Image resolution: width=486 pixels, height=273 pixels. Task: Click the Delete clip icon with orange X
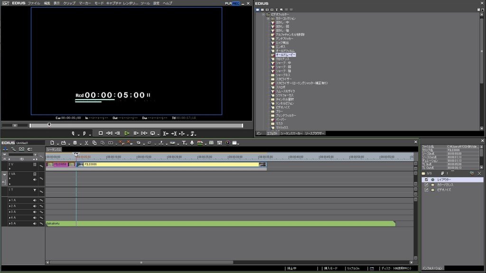pos(121,143)
